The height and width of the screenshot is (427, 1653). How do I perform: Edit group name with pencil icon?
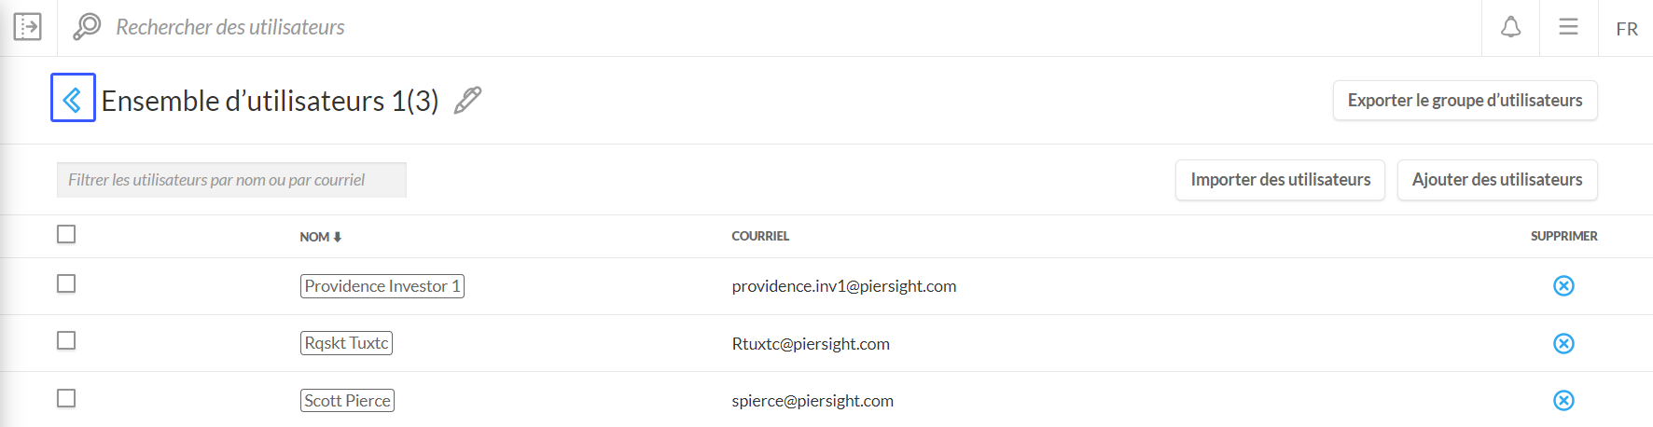pos(467,100)
